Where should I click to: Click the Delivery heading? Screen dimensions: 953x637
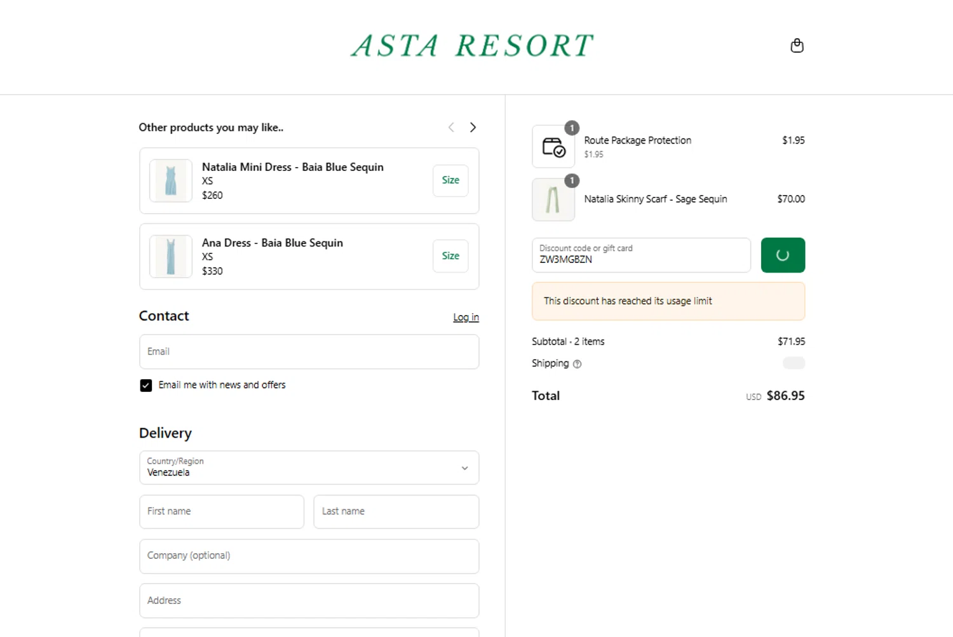(165, 433)
